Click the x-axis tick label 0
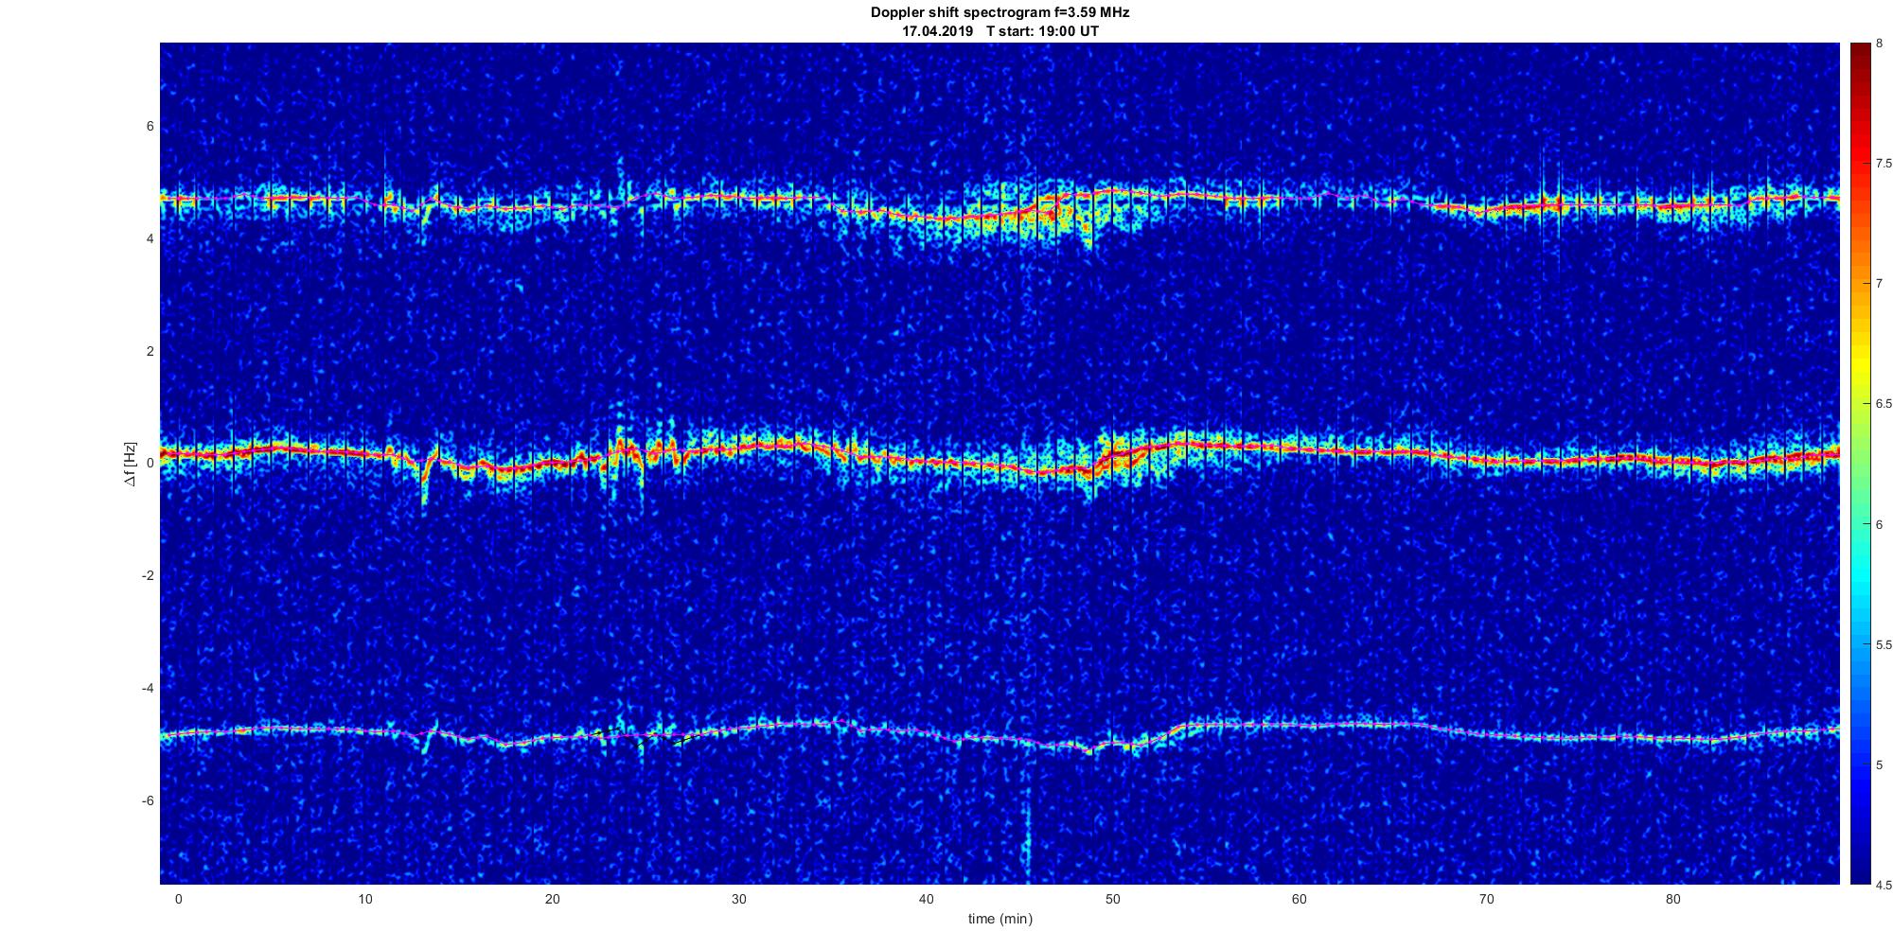 click(x=178, y=900)
